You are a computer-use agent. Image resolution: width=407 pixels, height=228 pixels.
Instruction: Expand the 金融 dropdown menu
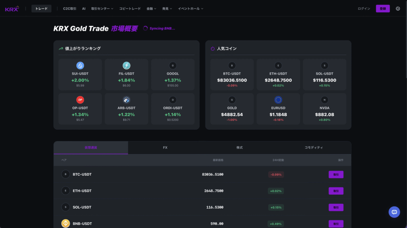pos(151,9)
